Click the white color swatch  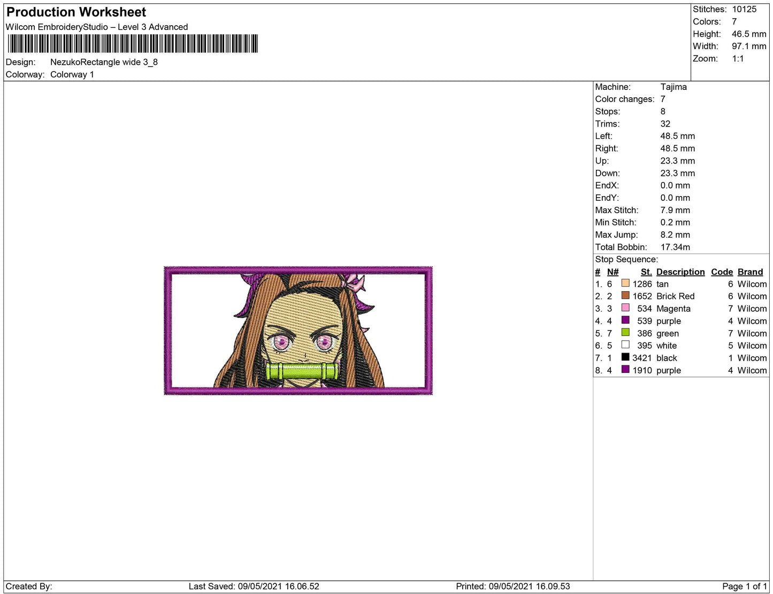625,345
